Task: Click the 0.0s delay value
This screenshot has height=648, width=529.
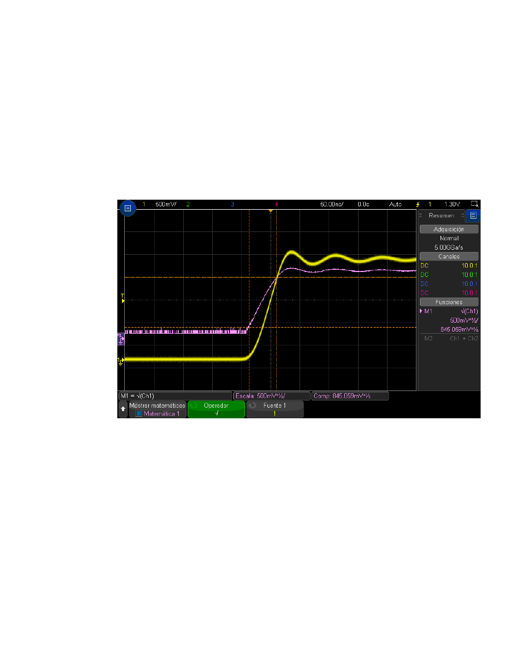Action: (363, 204)
